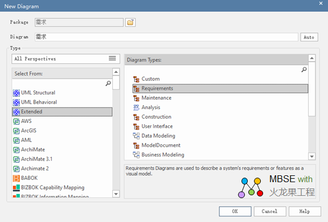The image size is (328, 222).
Task: Click the Requirements diagram icon
Action: pos(136,89)
